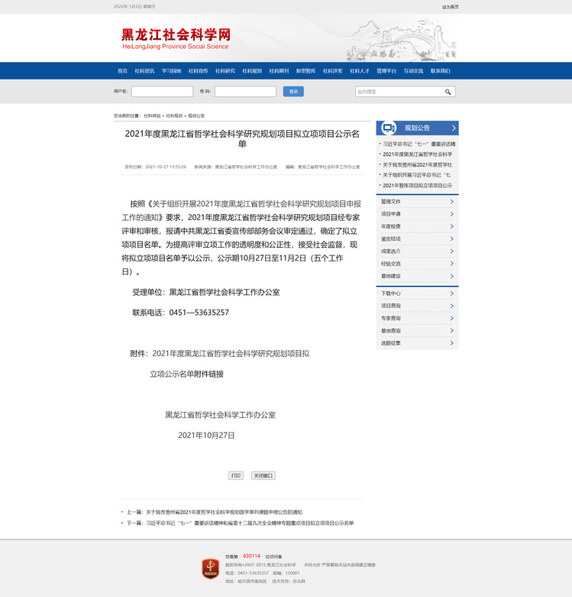Focus the 密码 password field

tap(245, 92)
